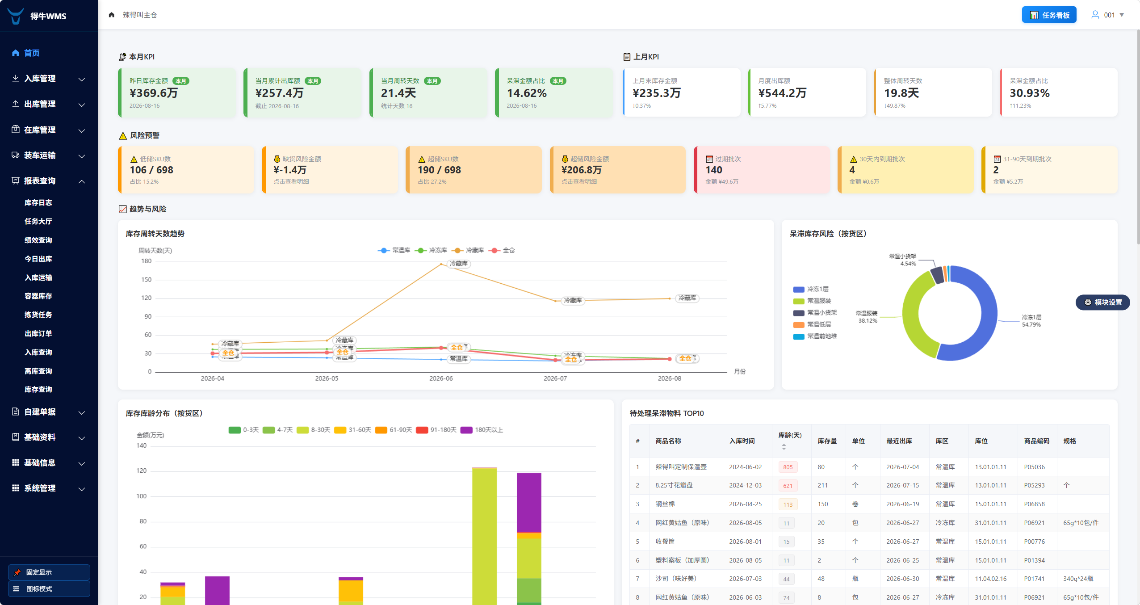This screenshot has width=1140, height=605.
Task: Open the 缺货风险金额 card to view details
Action: coord(330,170)
